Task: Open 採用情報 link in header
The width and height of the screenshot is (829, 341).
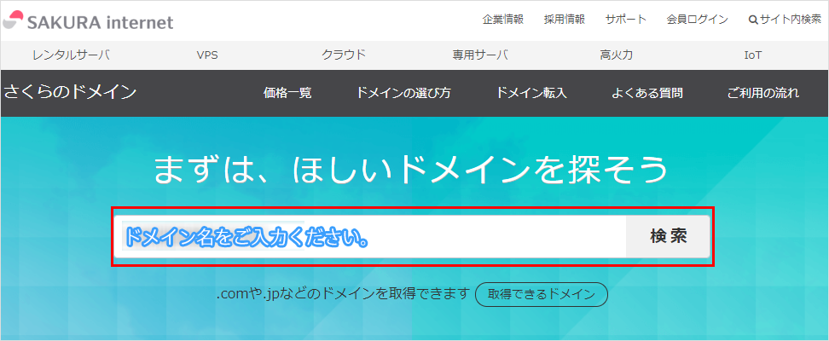Action: click(x=564, y=20)
